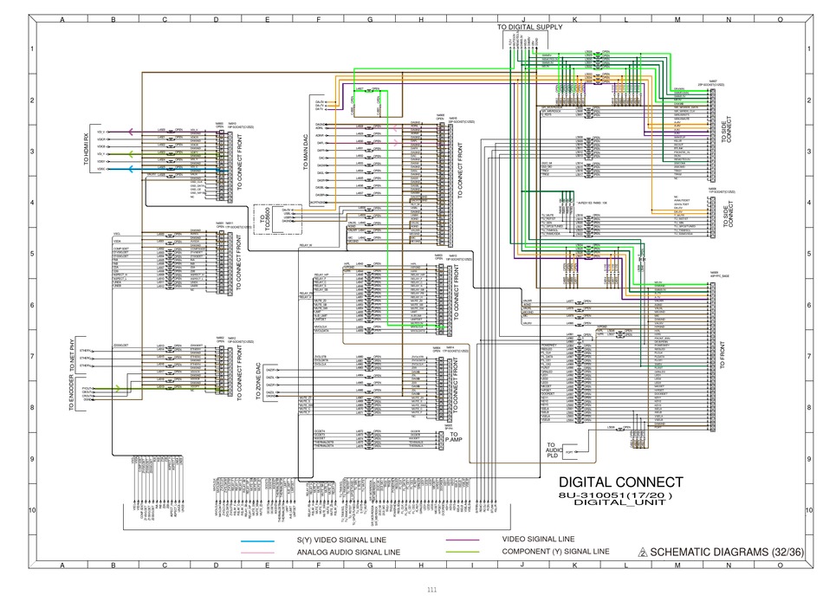Screen dimensions: 823x608
Task: Click 'ANALOG AUDIO SIGNAL LINE' legend text
Action: pyautogui.click(x=348, y=553)
